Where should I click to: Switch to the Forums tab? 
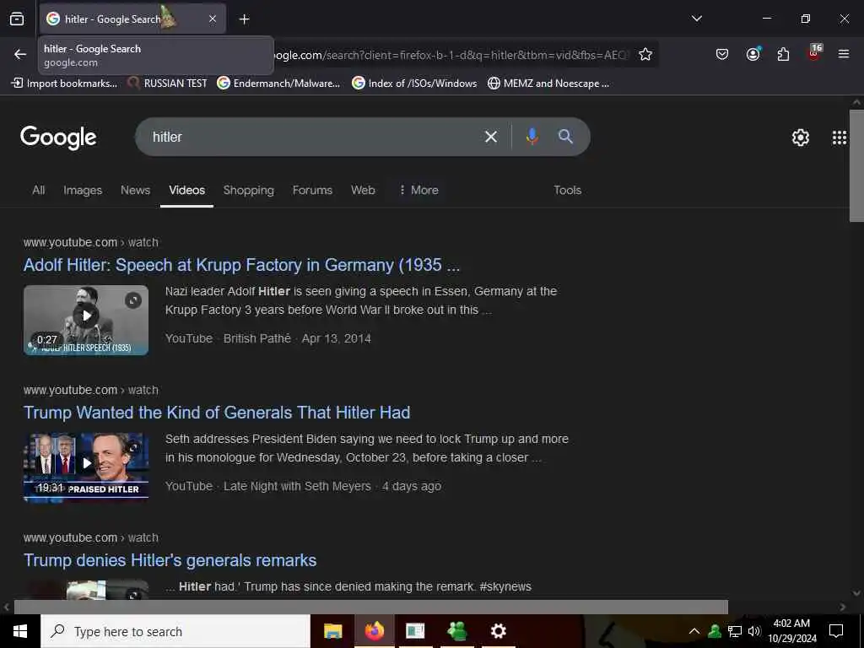(312, 190)
